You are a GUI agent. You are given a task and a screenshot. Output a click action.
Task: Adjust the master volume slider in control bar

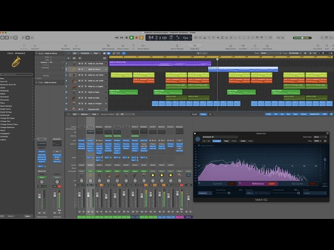(302, 37)
